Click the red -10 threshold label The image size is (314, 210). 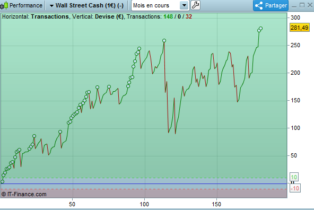click(x=295, y=188)
